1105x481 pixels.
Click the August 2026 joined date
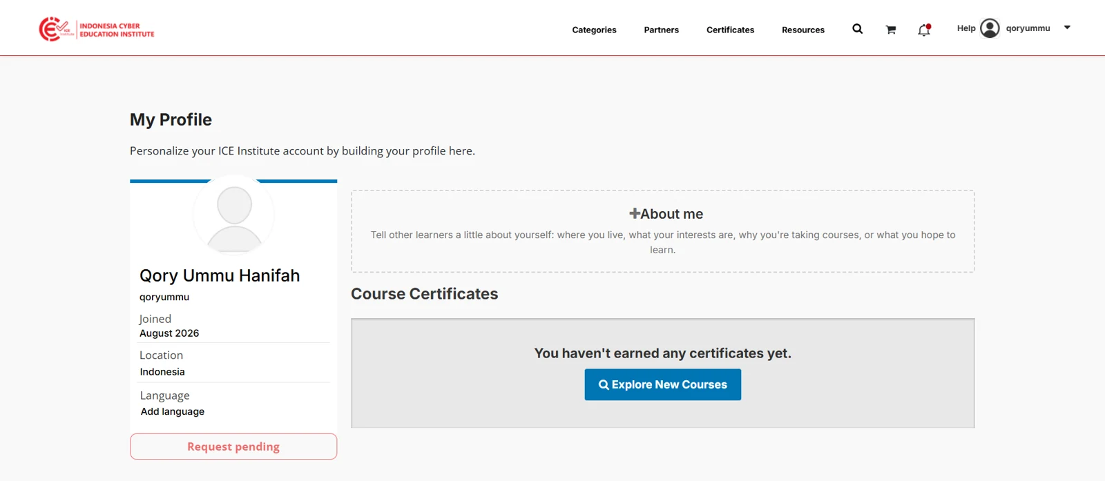point(169,333)
